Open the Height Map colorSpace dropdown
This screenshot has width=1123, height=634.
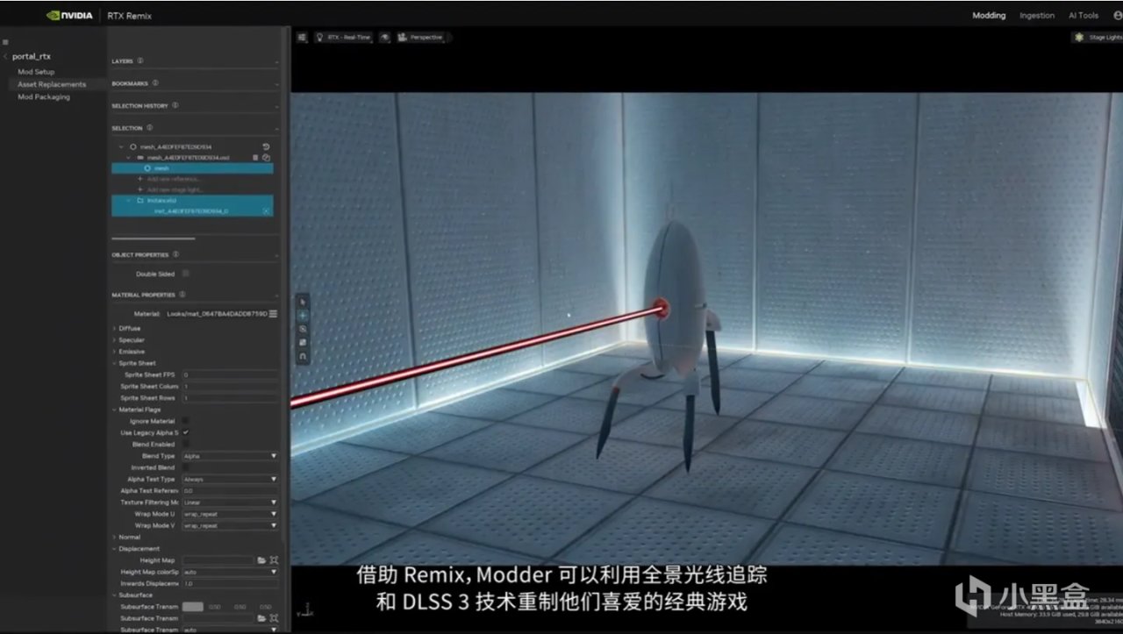coord(230,572)
